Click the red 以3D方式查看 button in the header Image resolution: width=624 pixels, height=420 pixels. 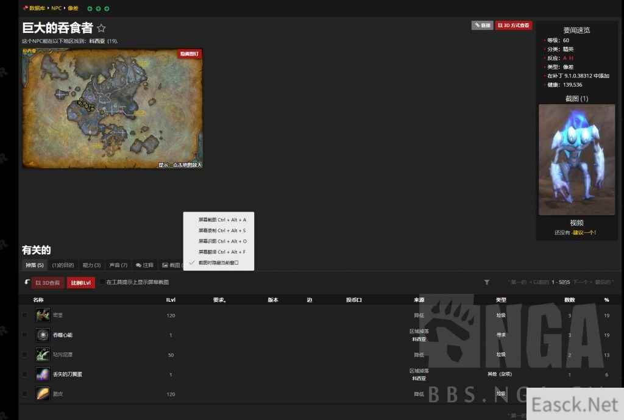pos(513,26)
